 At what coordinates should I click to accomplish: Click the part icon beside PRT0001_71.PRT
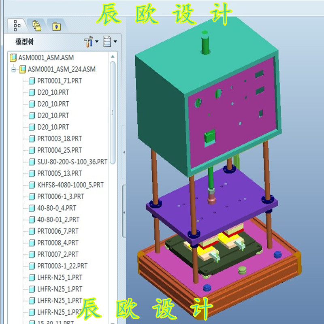tap(33, 80)
